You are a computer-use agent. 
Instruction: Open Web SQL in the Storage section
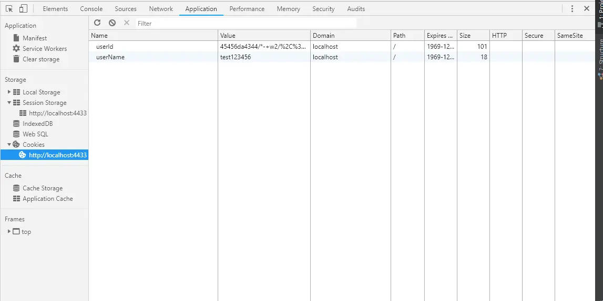tap(35, 134)
